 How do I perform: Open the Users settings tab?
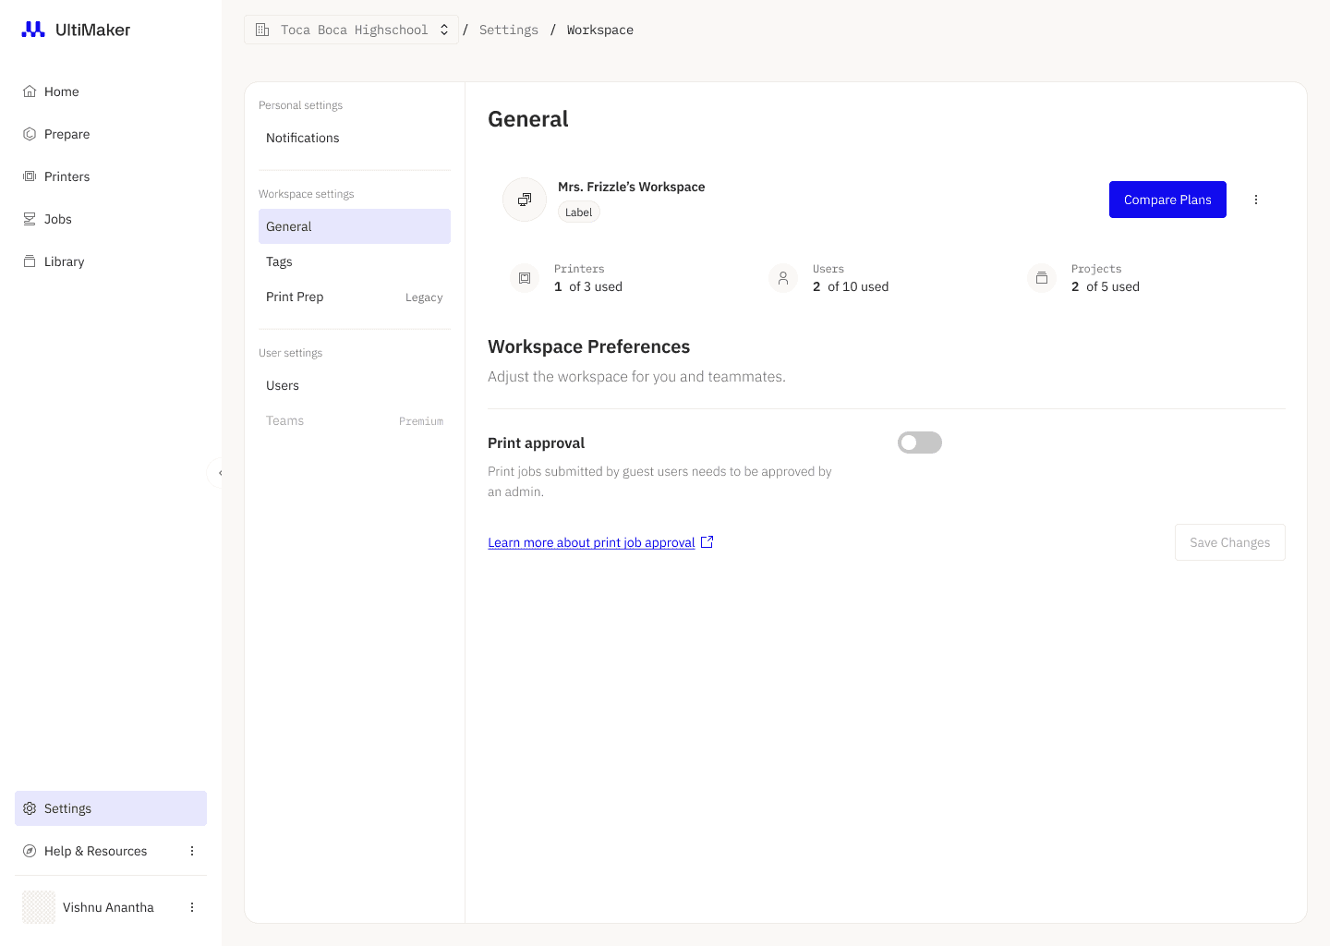click(x=355, y=385)
